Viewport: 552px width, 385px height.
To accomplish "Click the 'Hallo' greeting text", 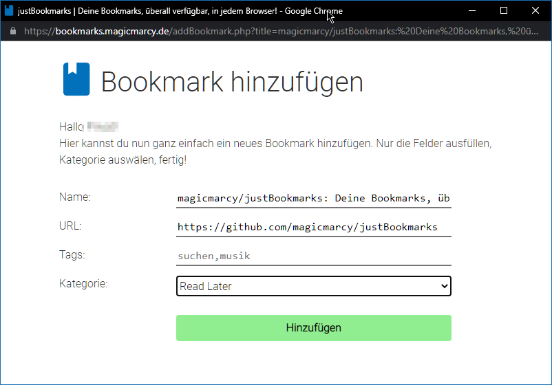I will tap(72, 126).
